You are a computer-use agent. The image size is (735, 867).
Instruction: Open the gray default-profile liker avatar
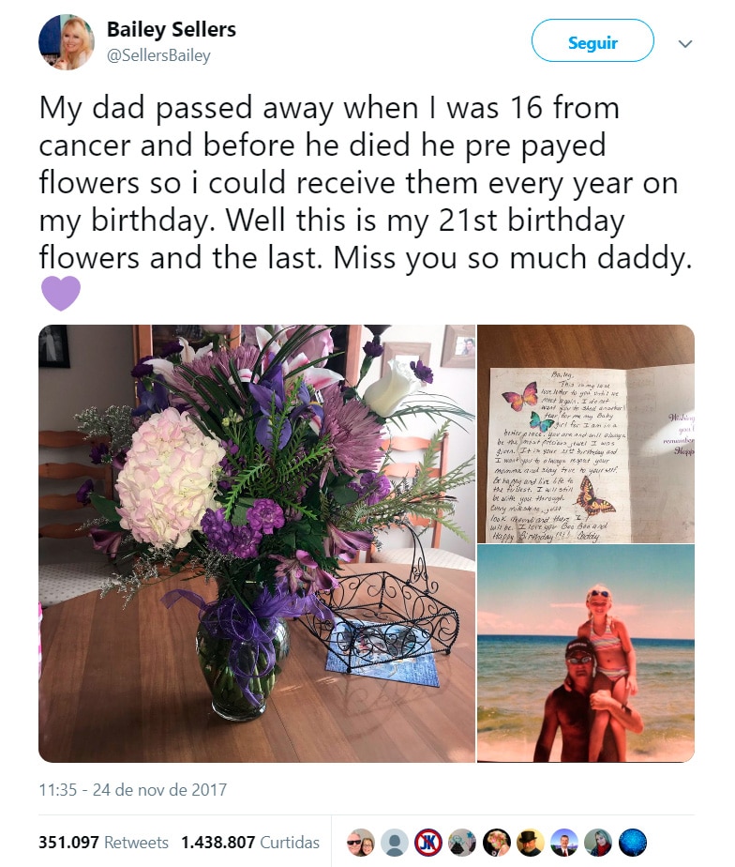click(395, 843)
